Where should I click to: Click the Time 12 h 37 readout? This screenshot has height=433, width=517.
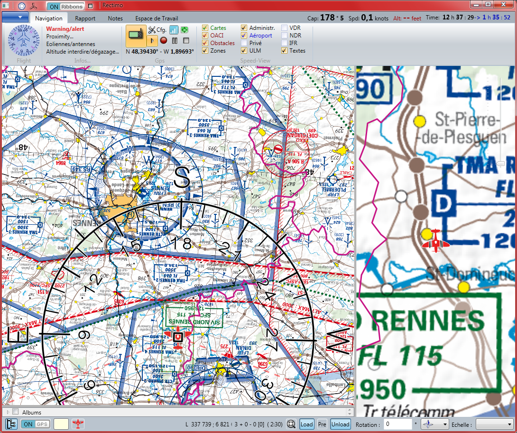pos(468,18)
